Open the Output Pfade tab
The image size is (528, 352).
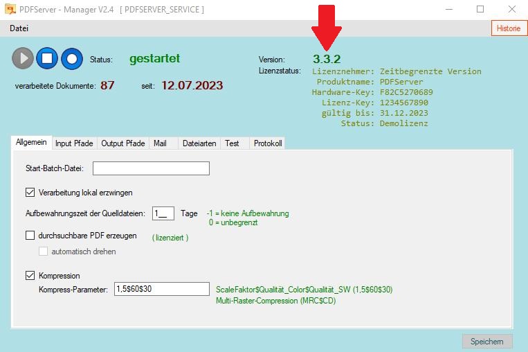[123, 143]
